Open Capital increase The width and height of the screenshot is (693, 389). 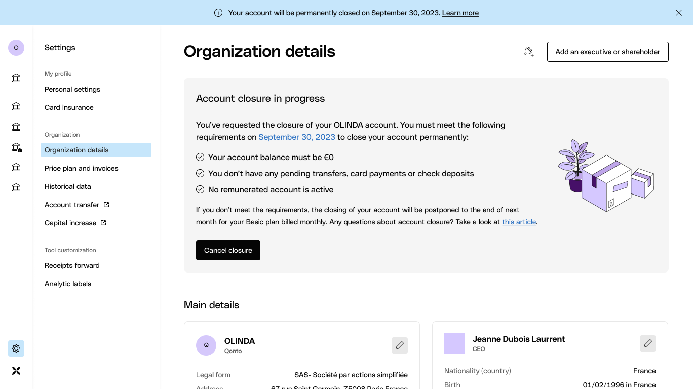tap(70, 223)
